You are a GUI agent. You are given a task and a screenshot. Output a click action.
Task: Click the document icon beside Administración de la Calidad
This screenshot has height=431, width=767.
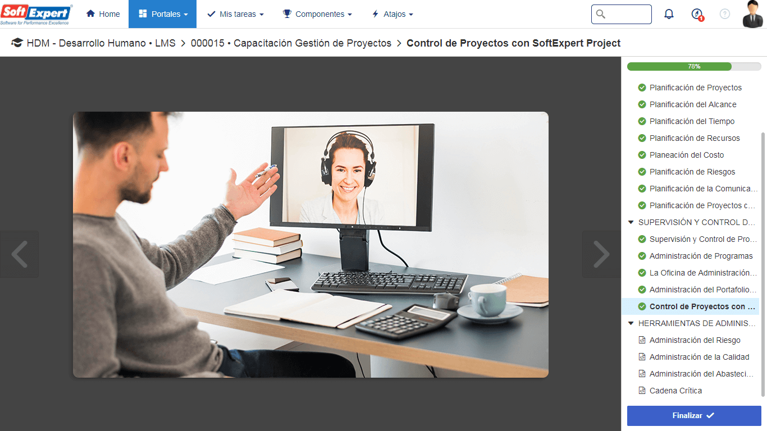click(642, 357)
